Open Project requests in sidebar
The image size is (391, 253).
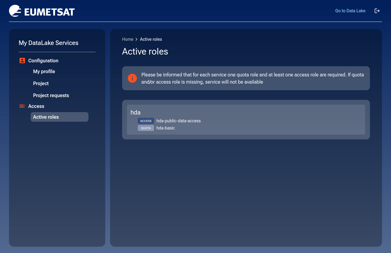tap(51, 95)
